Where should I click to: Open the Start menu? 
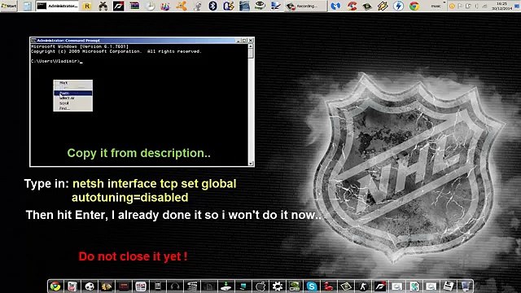tap(9, 6)
